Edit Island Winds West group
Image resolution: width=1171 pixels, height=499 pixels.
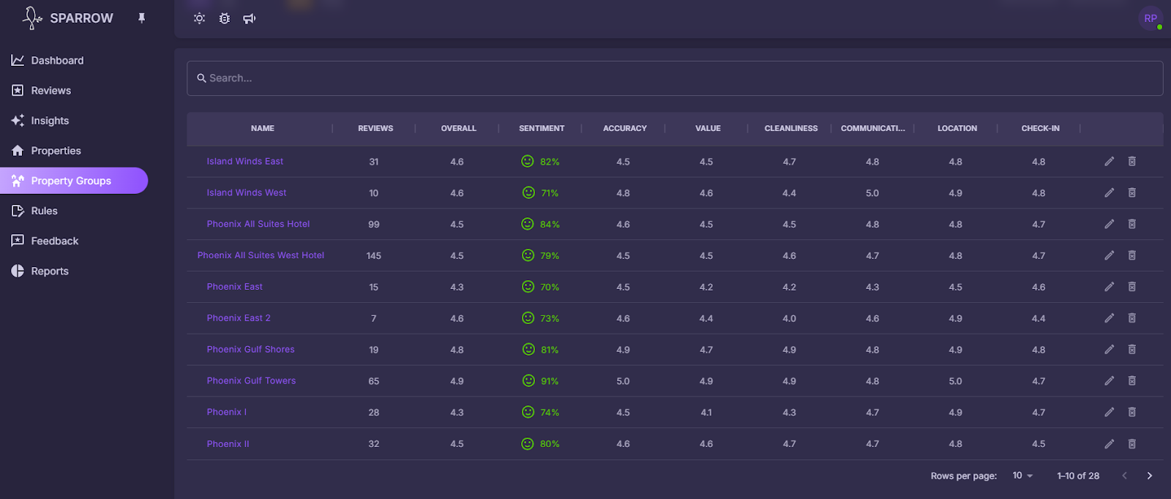click(1110, 192)
